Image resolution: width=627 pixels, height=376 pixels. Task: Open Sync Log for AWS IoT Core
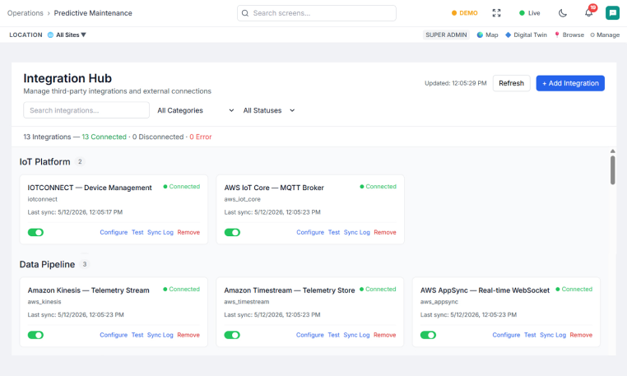(x=356, y=232)
